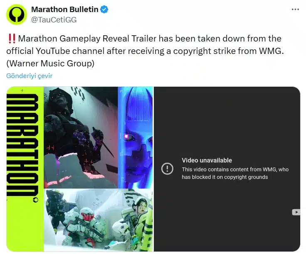Click the WMG copyright block message text
The height and width of the screenshot is (254, 306).
(235, 173)
